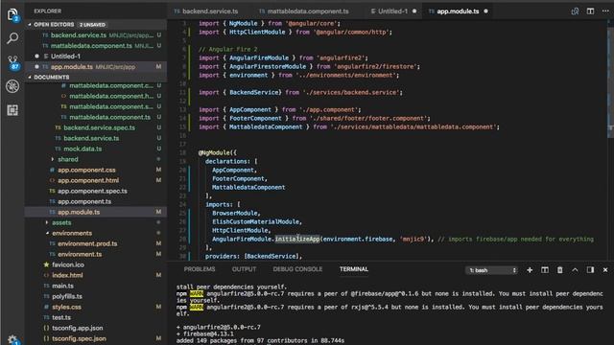614x345 pixels.
Task: Switch to Untitled-1 editor tab
Action: (393, 11)
